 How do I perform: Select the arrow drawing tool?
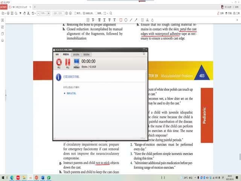(x=136, y=20)
